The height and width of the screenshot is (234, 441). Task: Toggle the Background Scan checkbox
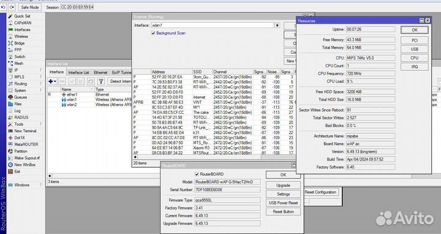(x=153, y=33)
